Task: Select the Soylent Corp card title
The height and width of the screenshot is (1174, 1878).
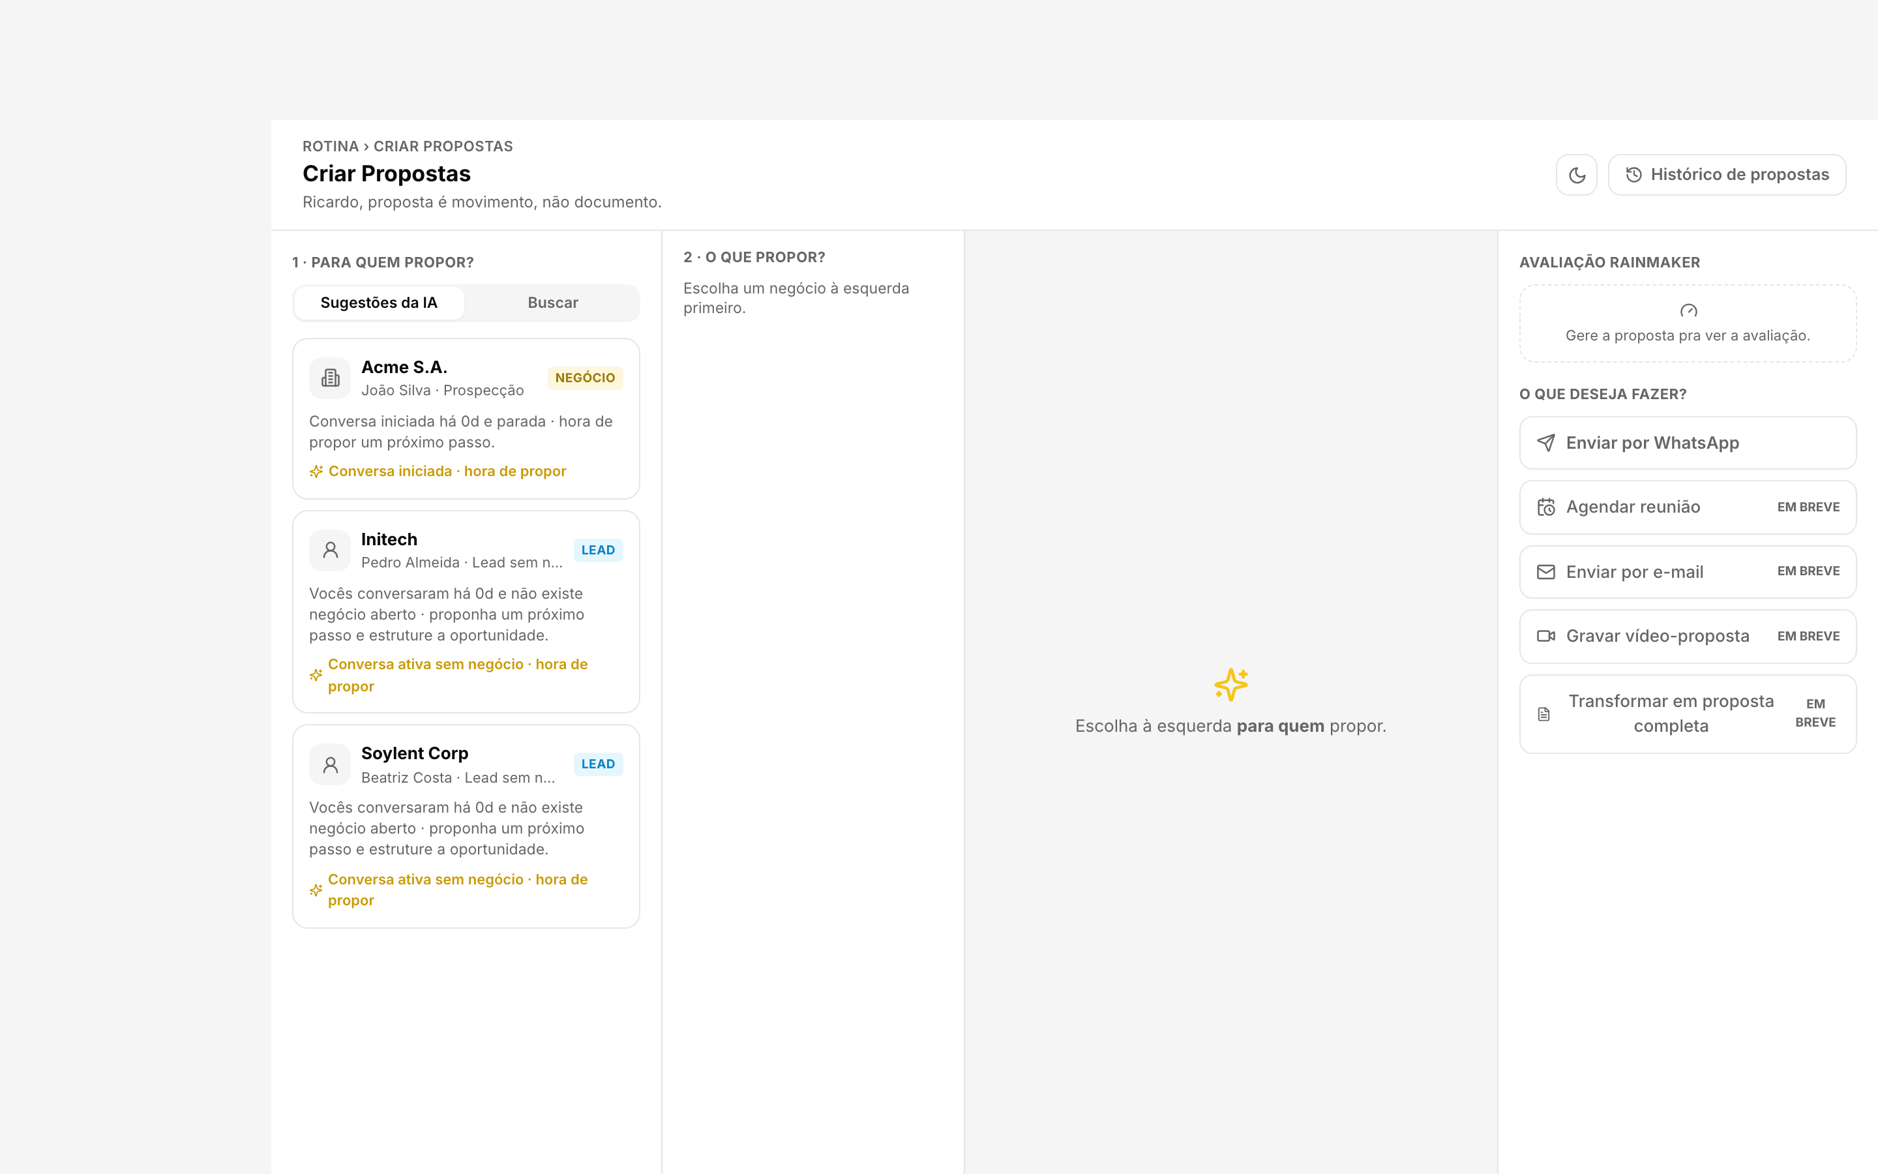Action: [415, 754]
